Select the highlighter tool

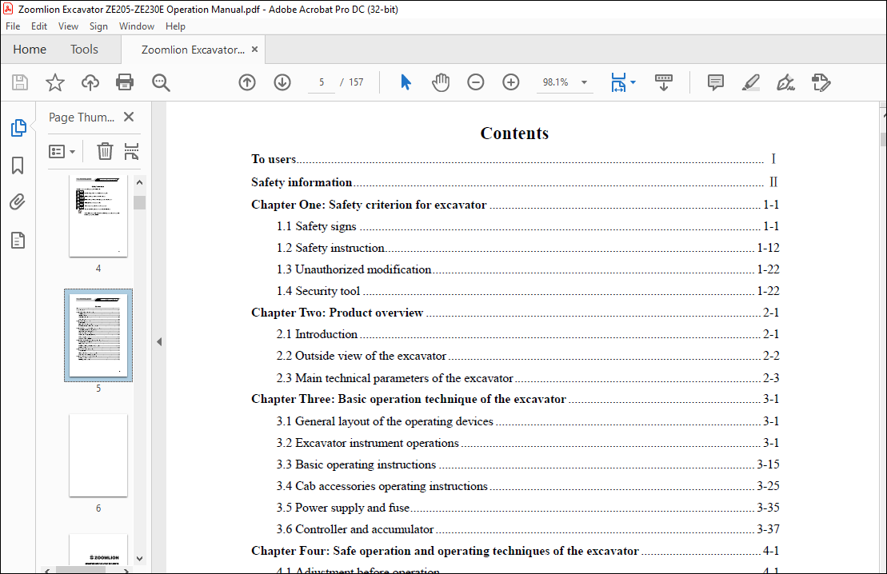[x=751, y=82]
